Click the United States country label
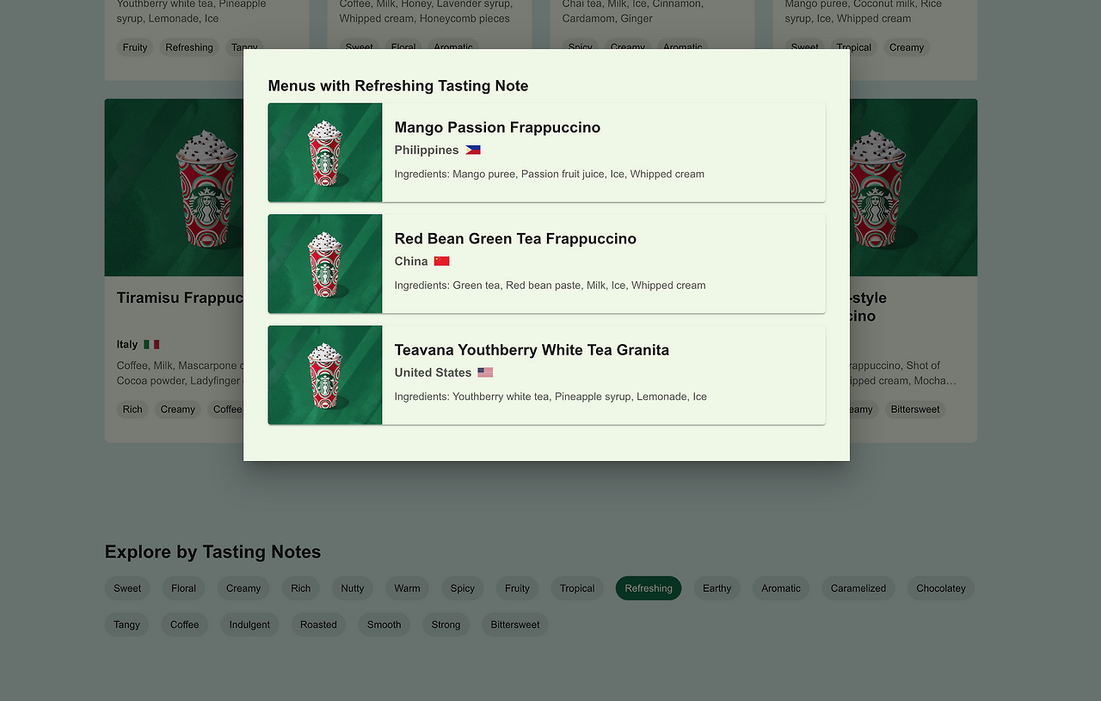 433,372
